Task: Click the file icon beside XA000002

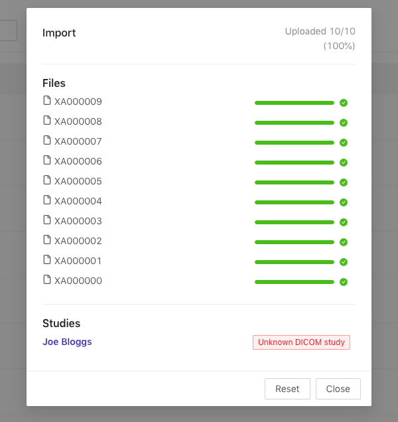Action: [x=47, y=240]
